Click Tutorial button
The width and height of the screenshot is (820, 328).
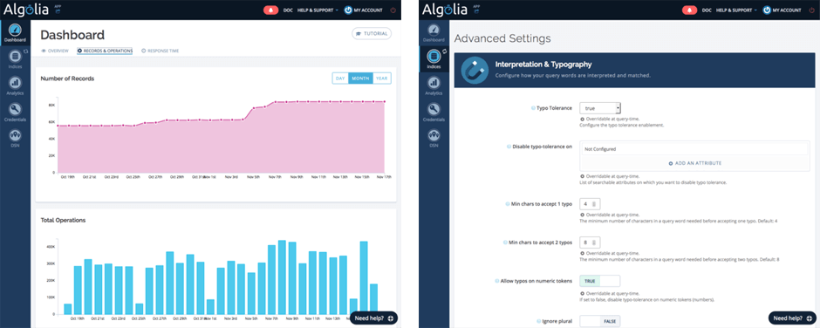pyautogui.click(x=372, y=33)
